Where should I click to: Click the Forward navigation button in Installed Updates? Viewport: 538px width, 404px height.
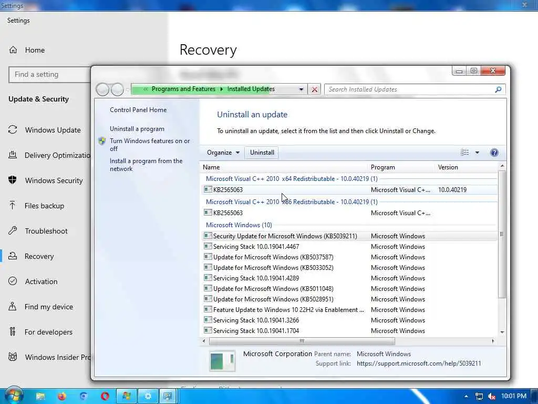(x=117, y=89)
